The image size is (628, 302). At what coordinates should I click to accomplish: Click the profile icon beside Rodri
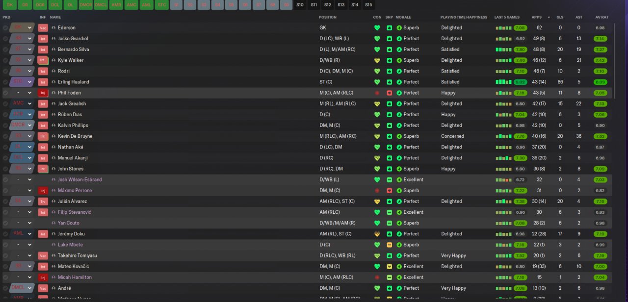(x=53, y=71)
